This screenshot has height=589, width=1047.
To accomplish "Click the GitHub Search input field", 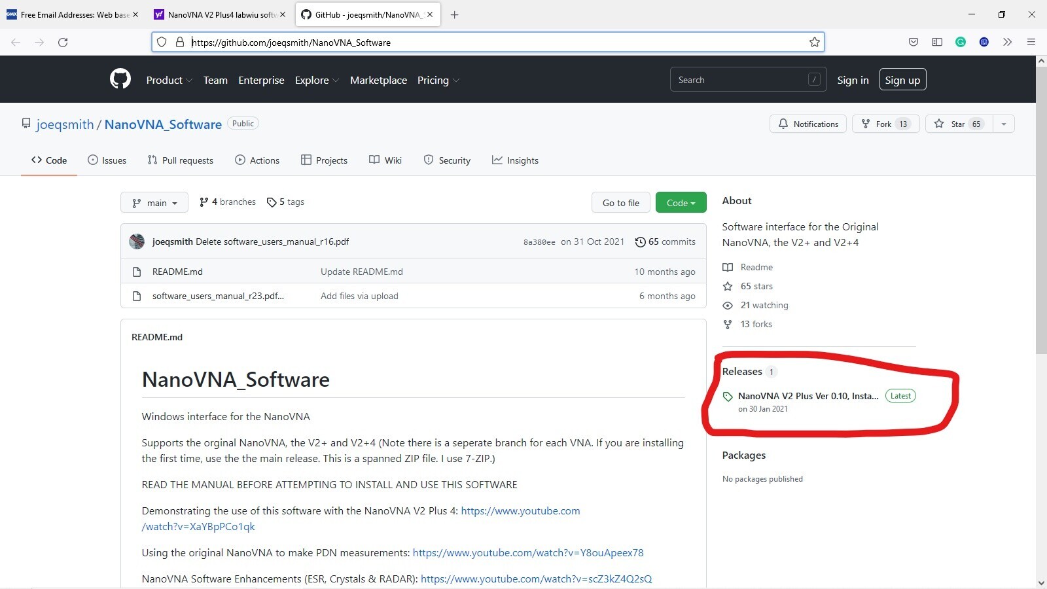I will 748,80.
